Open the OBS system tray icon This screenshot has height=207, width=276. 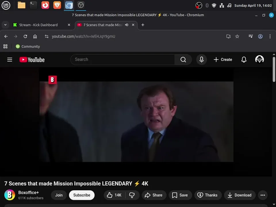(199, 5)
